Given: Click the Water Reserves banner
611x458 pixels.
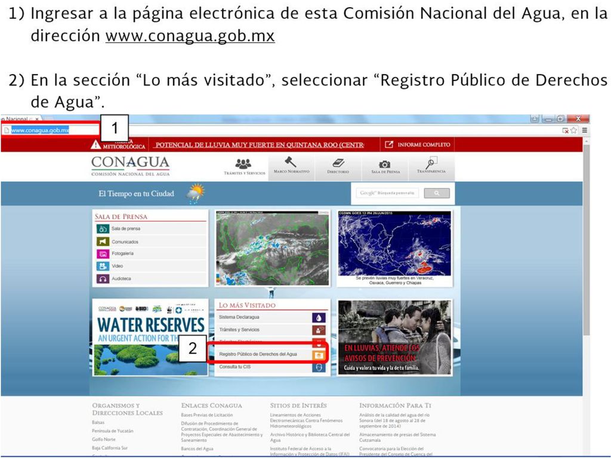Looking at the screenshot, I should 150,338.
